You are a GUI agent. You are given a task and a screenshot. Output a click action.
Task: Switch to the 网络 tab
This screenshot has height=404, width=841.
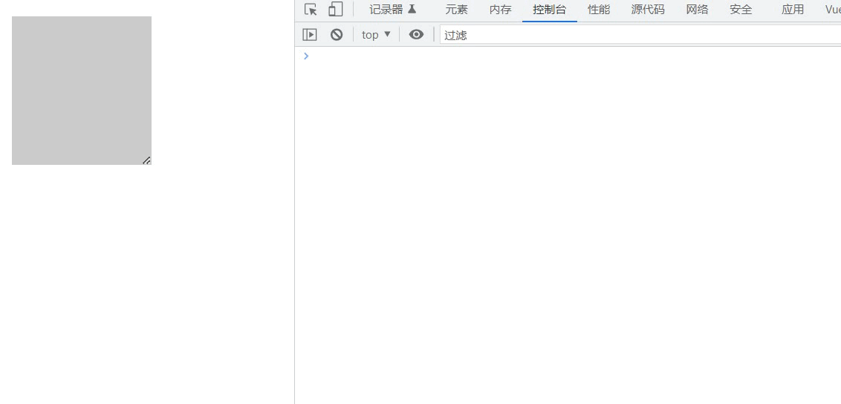698,10
